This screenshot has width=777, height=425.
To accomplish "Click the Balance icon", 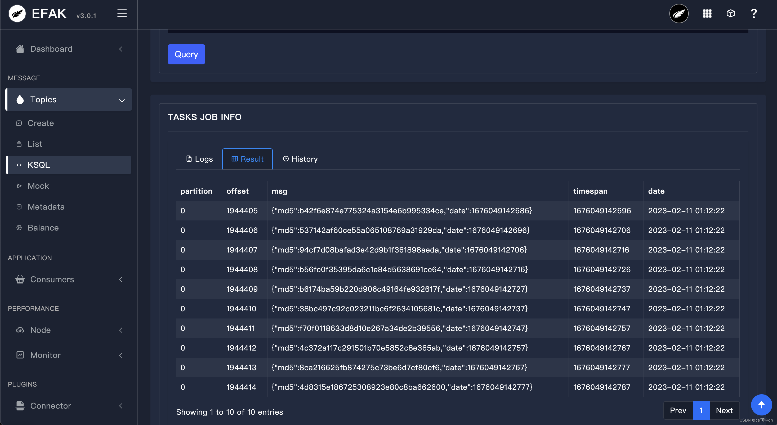I will click(19, 228).
